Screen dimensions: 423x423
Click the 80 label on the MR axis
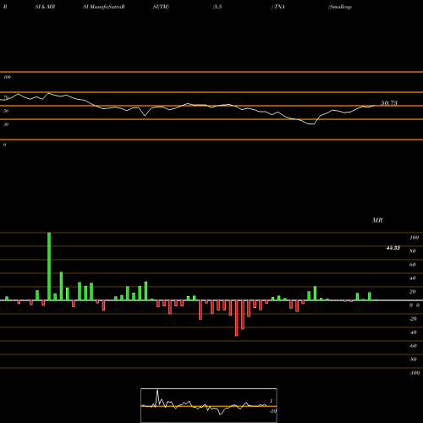413,251
